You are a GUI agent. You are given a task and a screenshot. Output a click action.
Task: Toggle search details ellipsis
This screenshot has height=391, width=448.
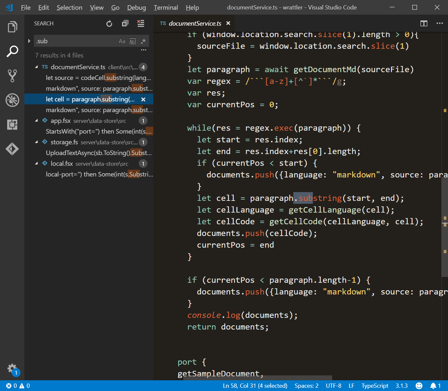point(144,50)
